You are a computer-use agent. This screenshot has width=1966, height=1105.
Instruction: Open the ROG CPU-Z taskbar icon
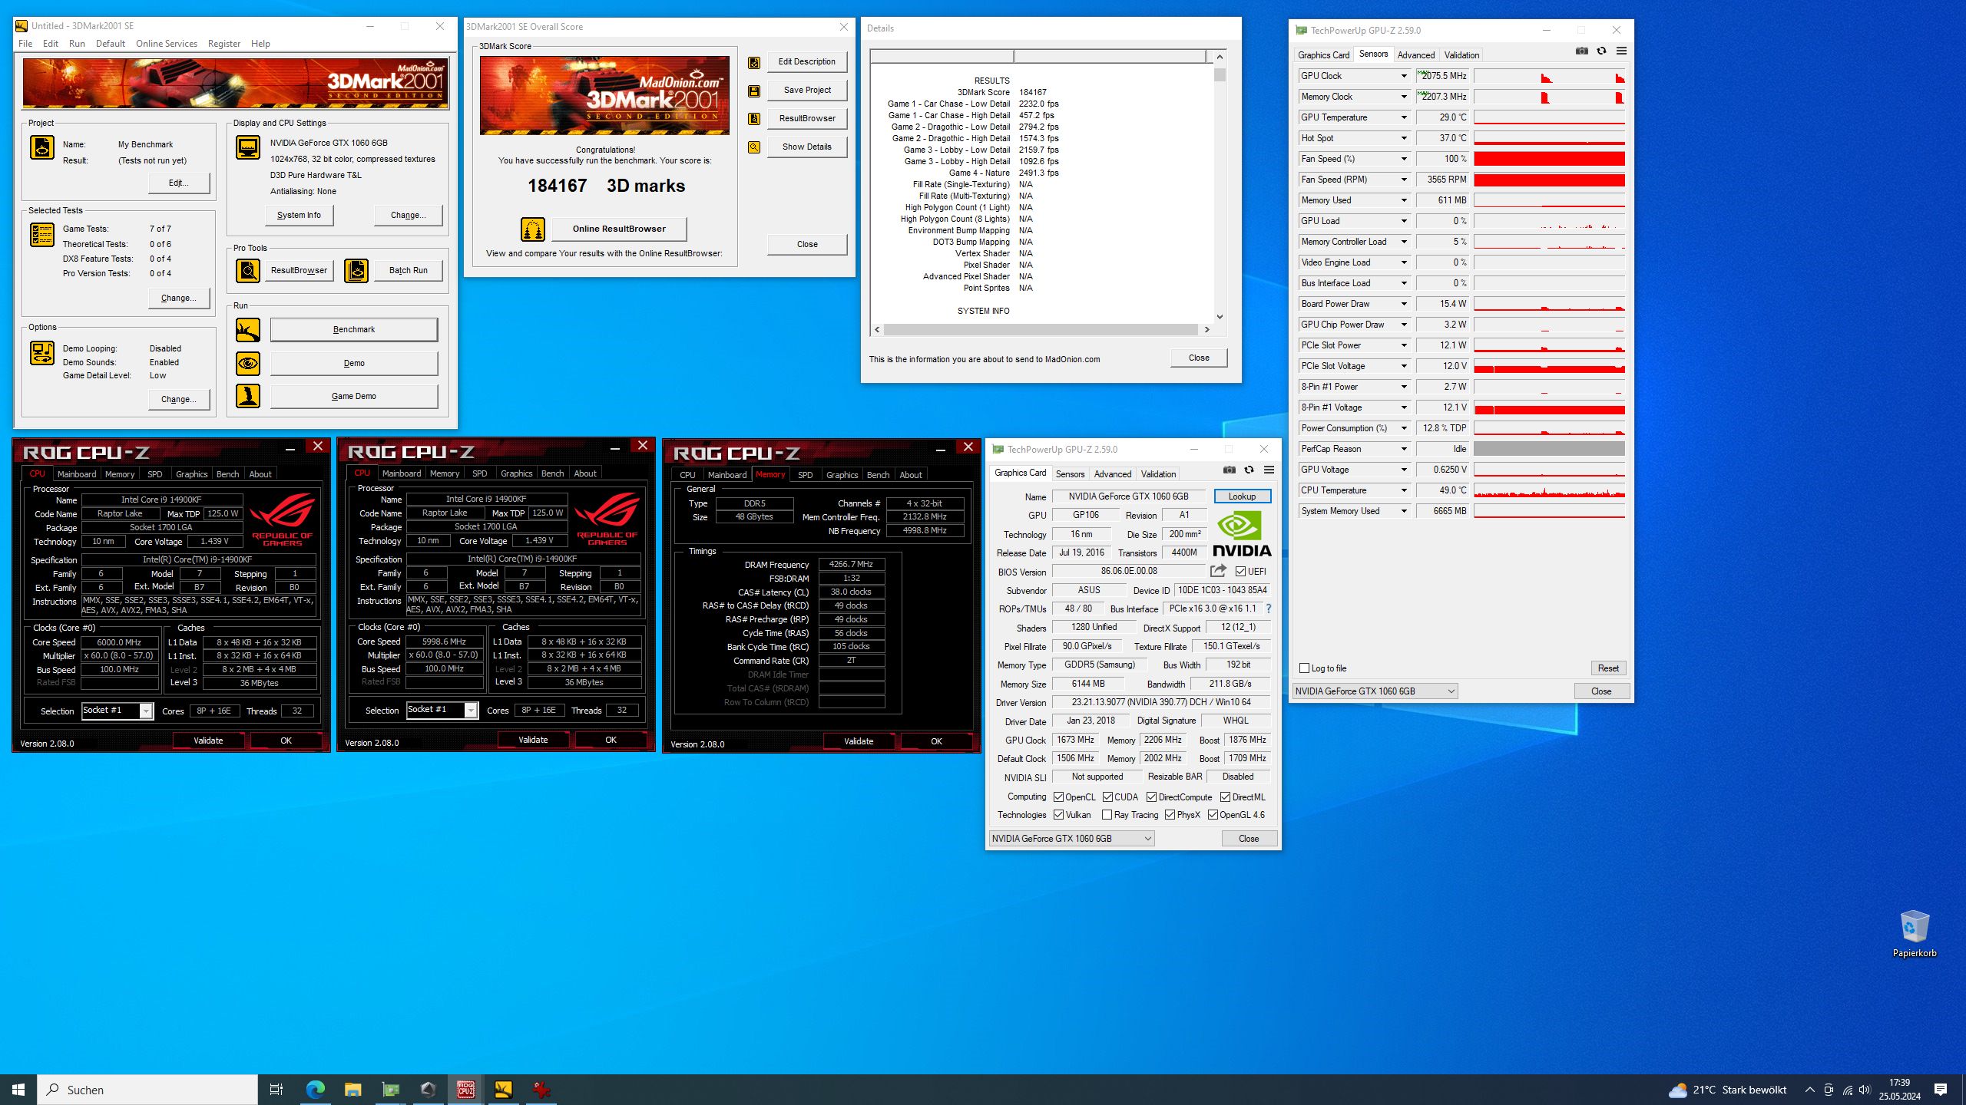465,1089
